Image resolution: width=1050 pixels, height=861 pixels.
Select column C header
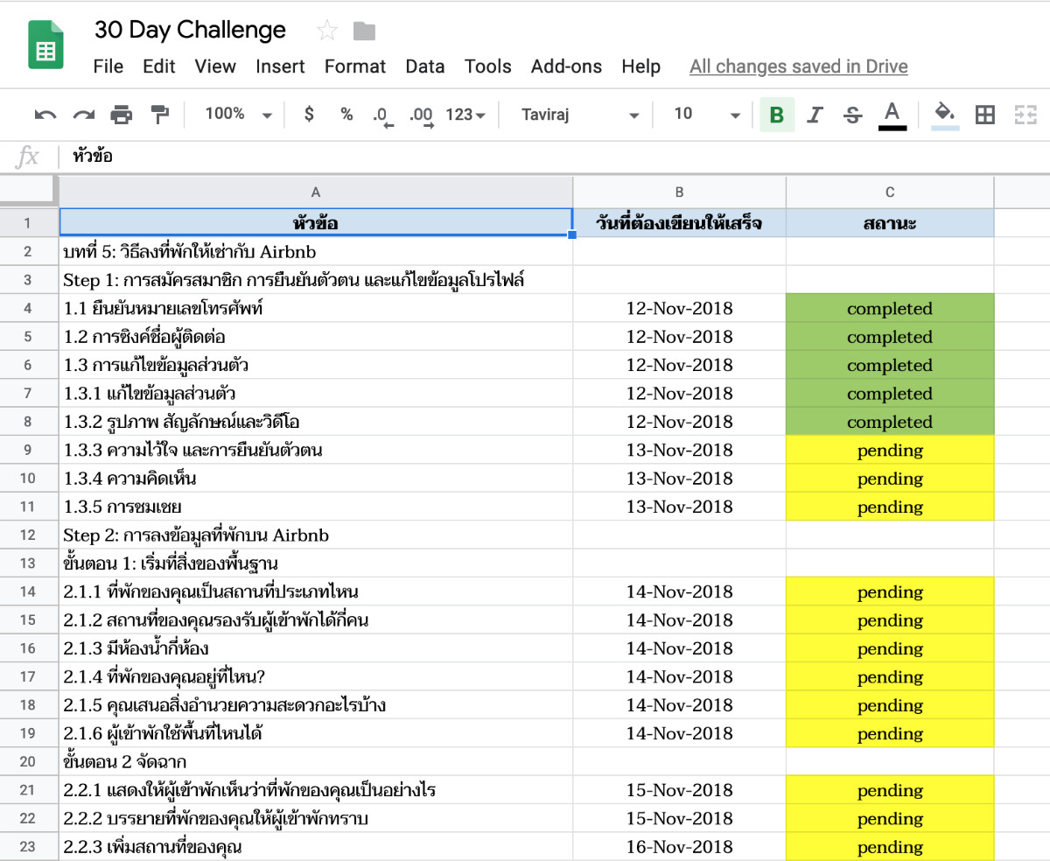coord(890,192)
